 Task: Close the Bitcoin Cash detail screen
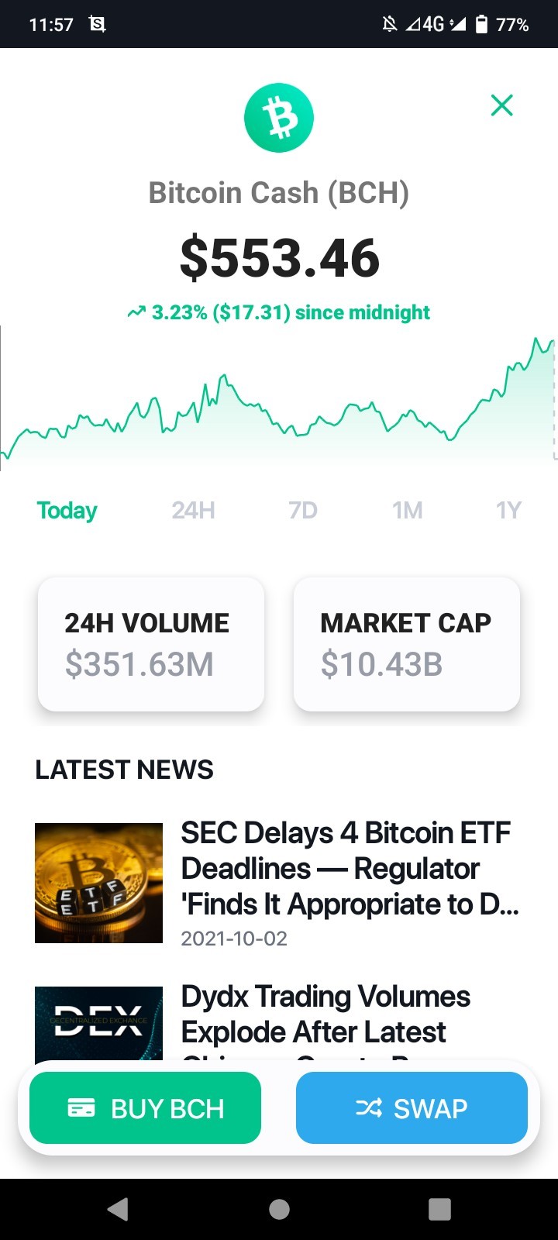(502, 105)
